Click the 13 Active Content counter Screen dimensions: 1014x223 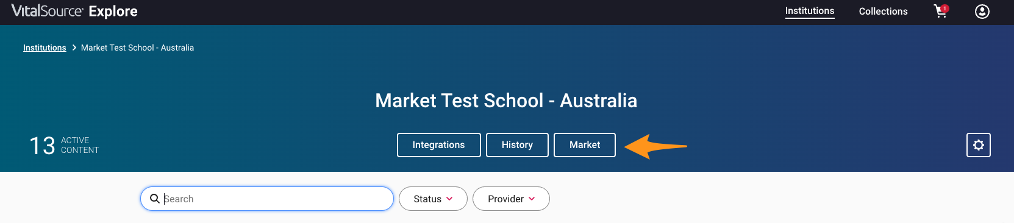[64, 146]
